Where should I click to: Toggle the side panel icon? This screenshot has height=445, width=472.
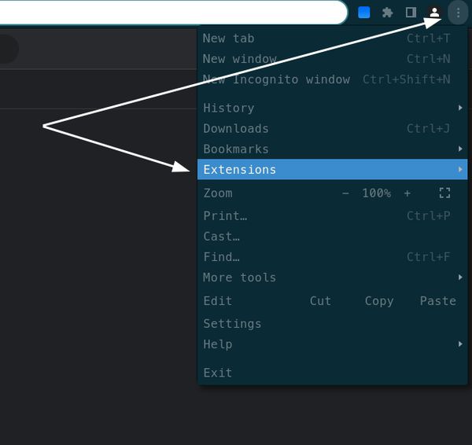point(411,13)
